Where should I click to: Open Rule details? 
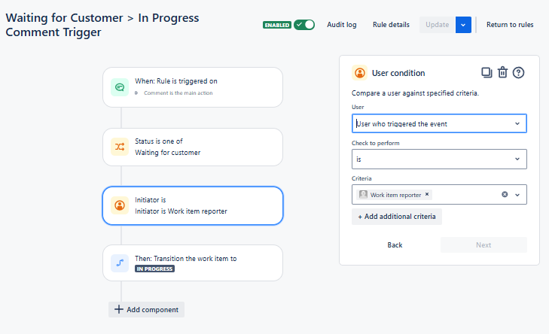[391, 25]
